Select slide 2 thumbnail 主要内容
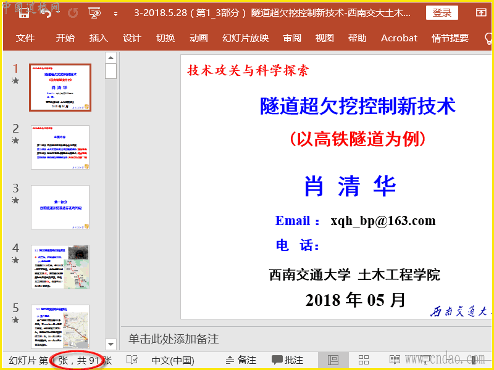Viewport: 494px width, 370px height. (60, 147)
